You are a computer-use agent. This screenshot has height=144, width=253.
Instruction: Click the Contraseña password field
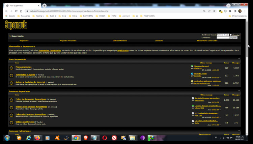pos(223,37)
